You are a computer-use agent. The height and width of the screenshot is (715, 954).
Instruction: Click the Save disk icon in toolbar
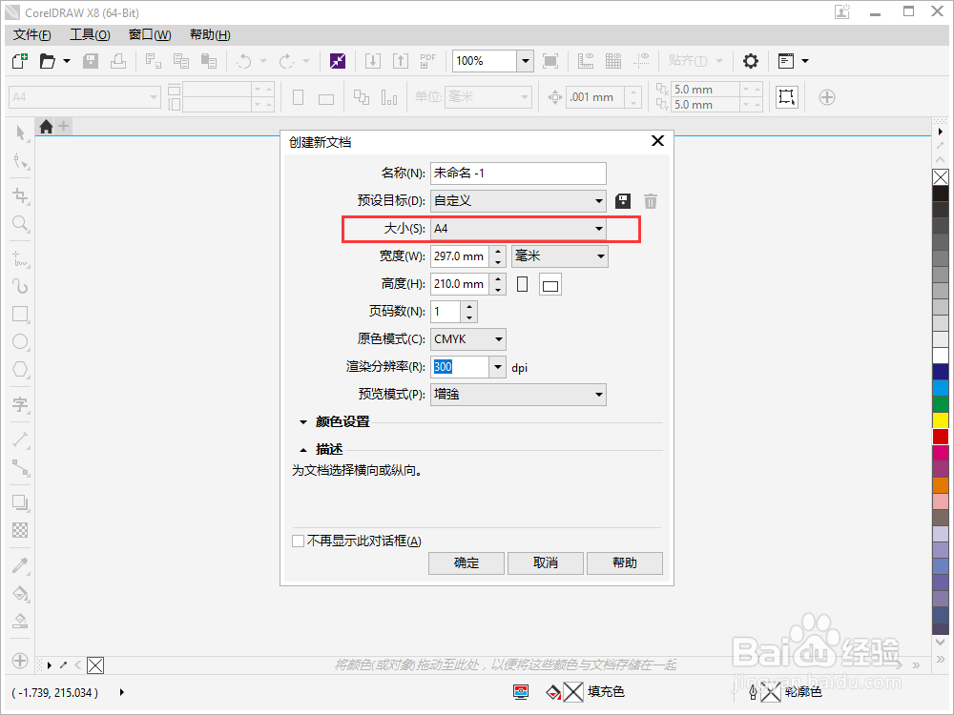pos(91,61)
